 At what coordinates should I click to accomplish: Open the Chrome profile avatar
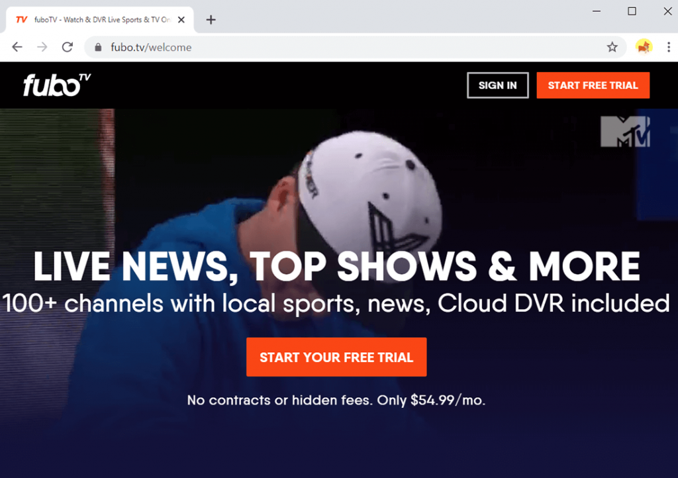[644, 47]
